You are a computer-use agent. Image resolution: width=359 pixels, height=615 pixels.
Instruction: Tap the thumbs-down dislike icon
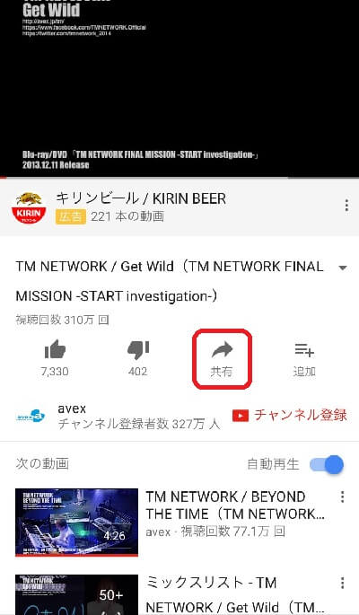138,350
